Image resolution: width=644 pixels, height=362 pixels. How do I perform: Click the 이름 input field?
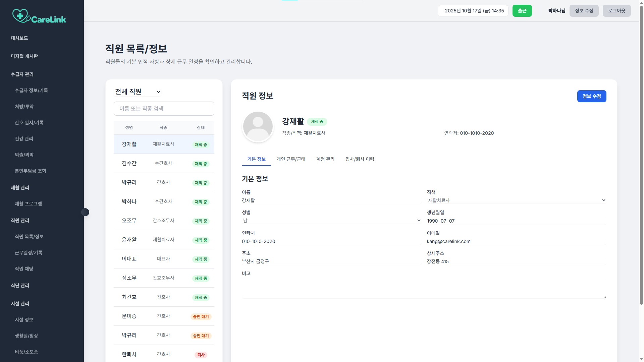tap(331, 200)
